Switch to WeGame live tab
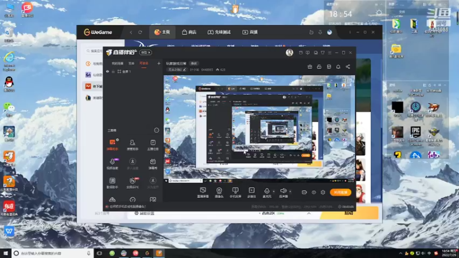 pyautogui.click(x=250, y=32)
